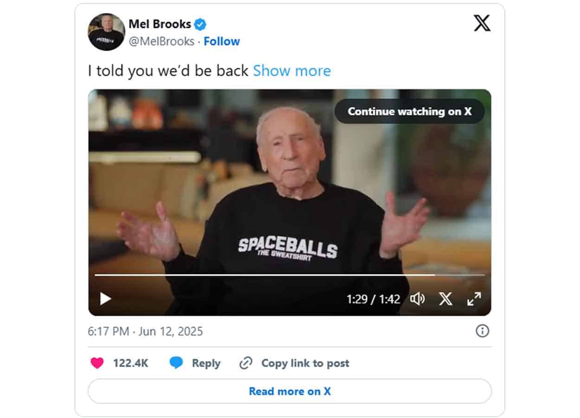Seek on the video progress bar
The image size is (580, 418).
coord(290,275)
